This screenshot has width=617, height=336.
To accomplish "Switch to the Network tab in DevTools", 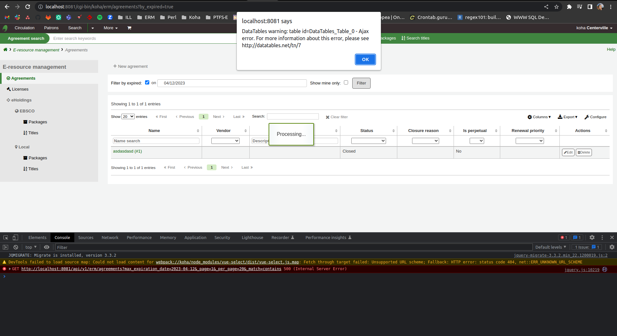I will click(x=110, y=237).
